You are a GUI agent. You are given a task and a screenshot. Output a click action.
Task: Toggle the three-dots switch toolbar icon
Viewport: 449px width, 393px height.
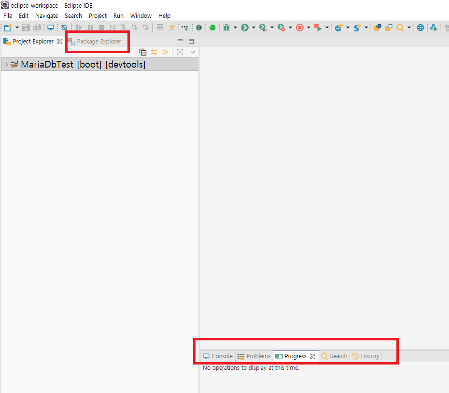point(185,28)
